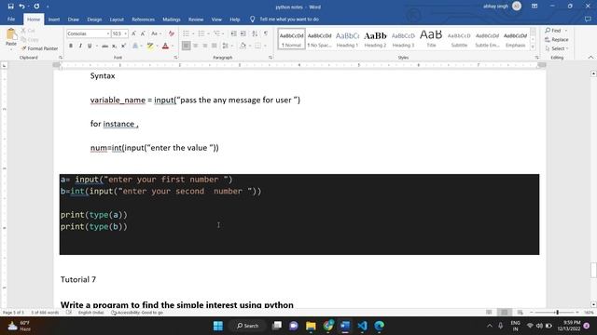
Task: Open the Consolas font name dropdown
Action: coord(108,33)
